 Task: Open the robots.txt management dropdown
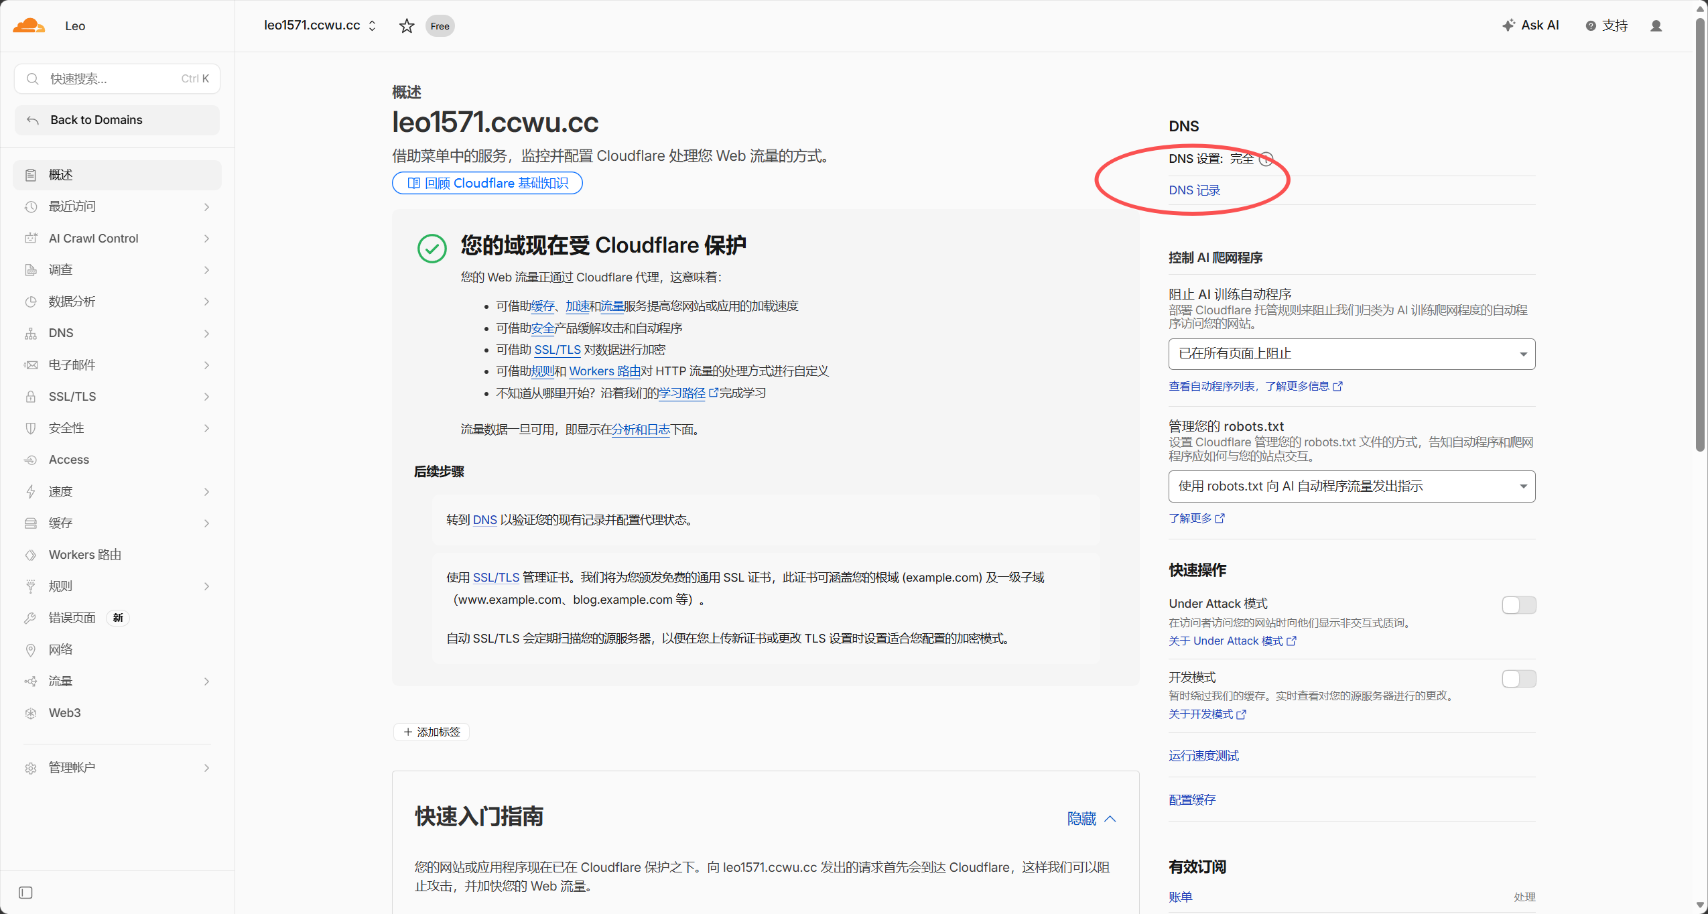pos(1352,486)
